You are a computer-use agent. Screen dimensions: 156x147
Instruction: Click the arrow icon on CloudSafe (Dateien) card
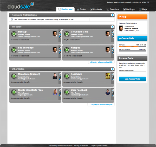pyautogui.click(x=60, y=77)
